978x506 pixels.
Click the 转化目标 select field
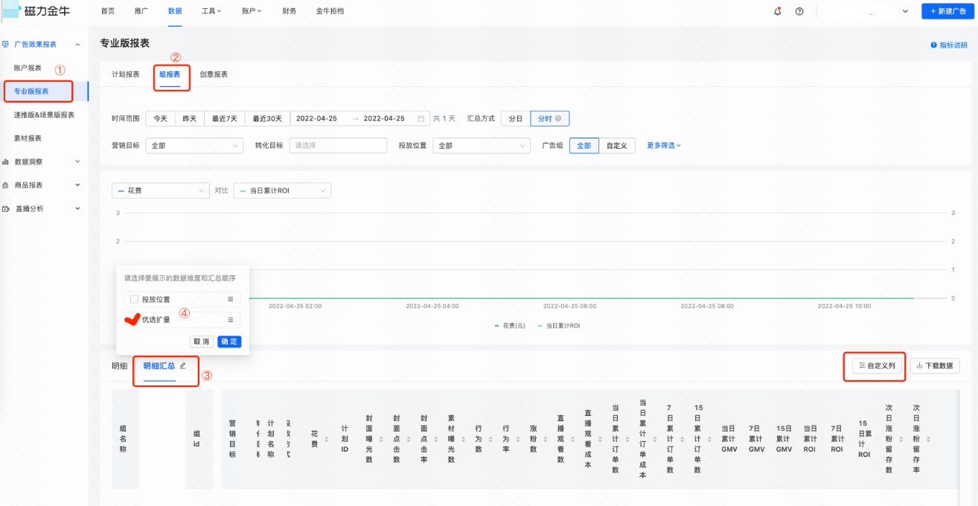pos(338,146)
